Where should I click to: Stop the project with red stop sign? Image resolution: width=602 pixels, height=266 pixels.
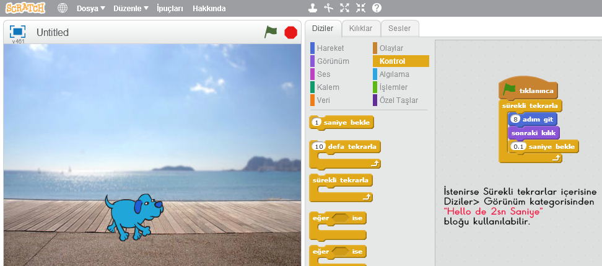291,33
